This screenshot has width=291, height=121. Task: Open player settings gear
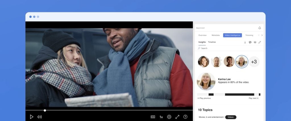(x=169, y=117)
